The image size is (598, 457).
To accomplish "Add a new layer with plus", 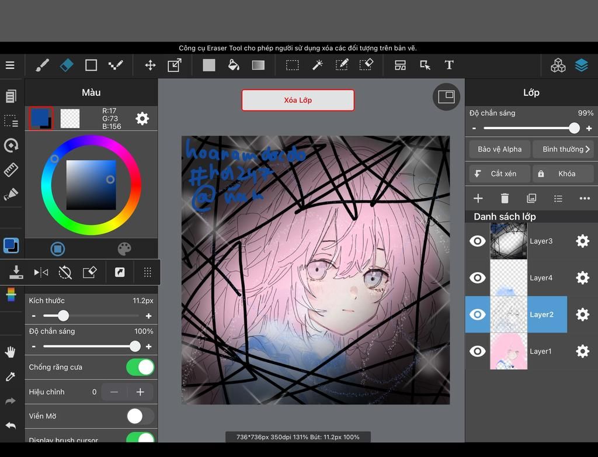I will click(478, 198).
